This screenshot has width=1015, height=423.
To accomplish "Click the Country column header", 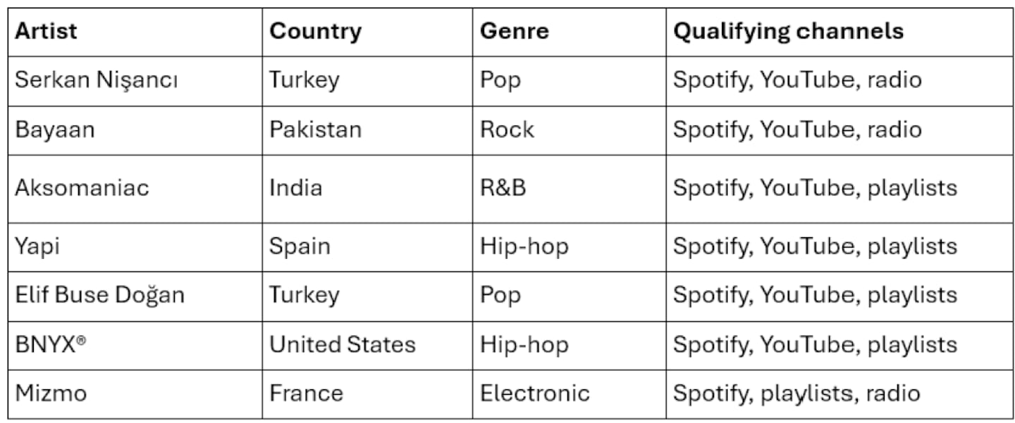I will (367, 32).
